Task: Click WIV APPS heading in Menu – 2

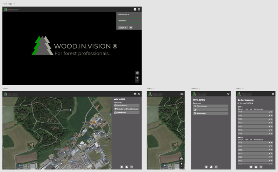Action: [x=199, y=100]
